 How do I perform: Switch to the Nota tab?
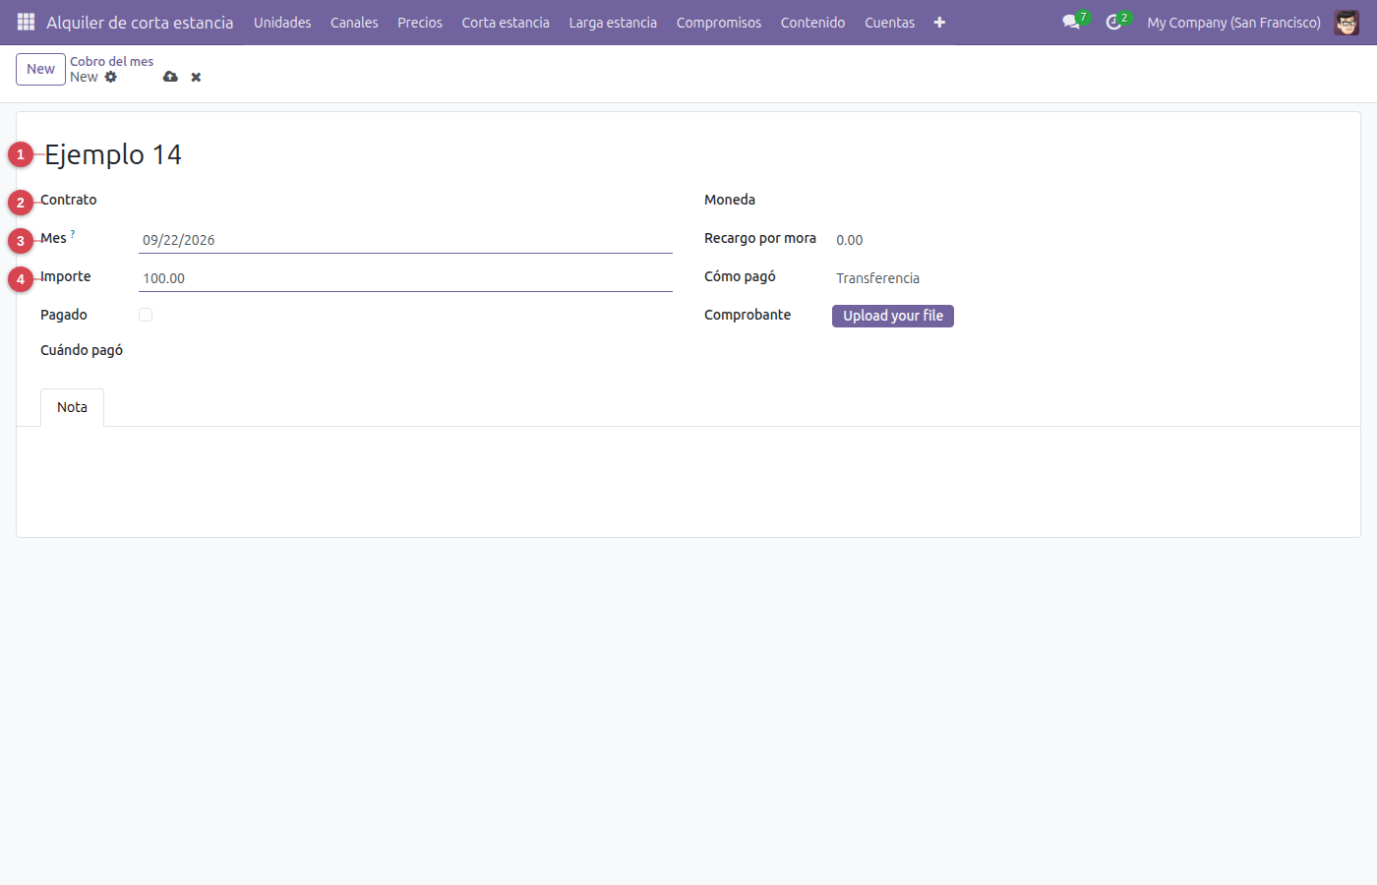click(72, 407)
